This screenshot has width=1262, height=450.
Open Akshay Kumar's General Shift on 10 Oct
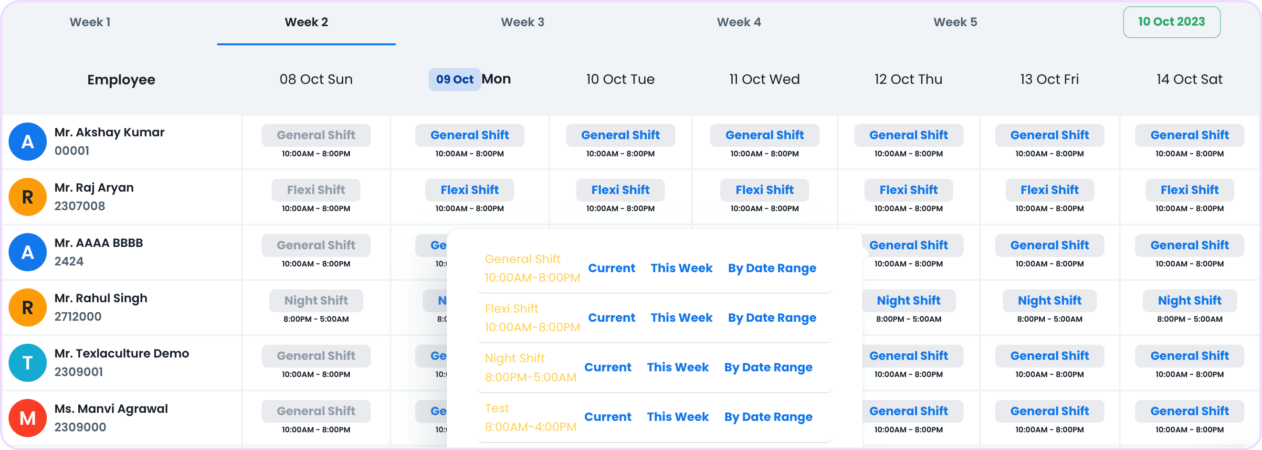point(620,135)
